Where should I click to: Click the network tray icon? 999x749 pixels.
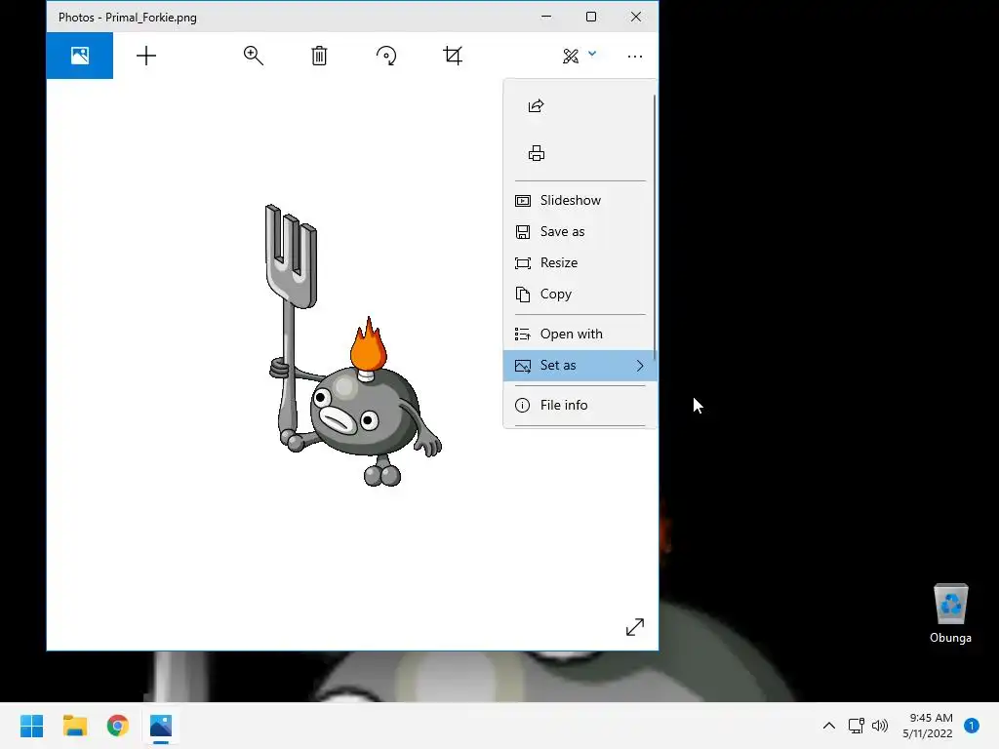pyautogui.click(x=856, y=726)
